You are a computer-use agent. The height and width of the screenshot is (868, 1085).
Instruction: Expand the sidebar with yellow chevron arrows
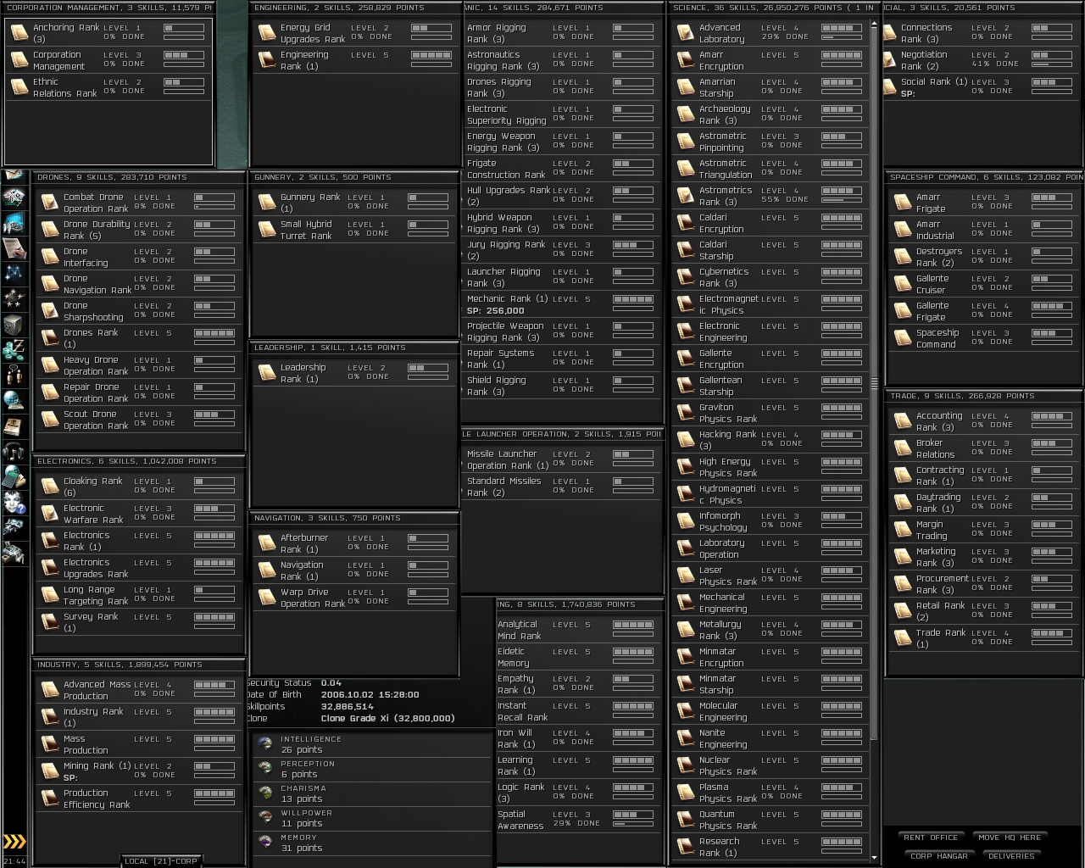14,842
